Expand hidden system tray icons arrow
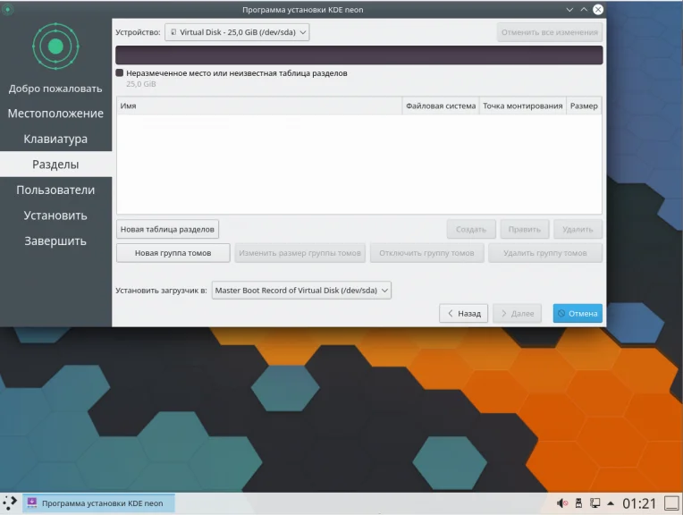Viewport: 683px width, 515px height. (611, 503)
